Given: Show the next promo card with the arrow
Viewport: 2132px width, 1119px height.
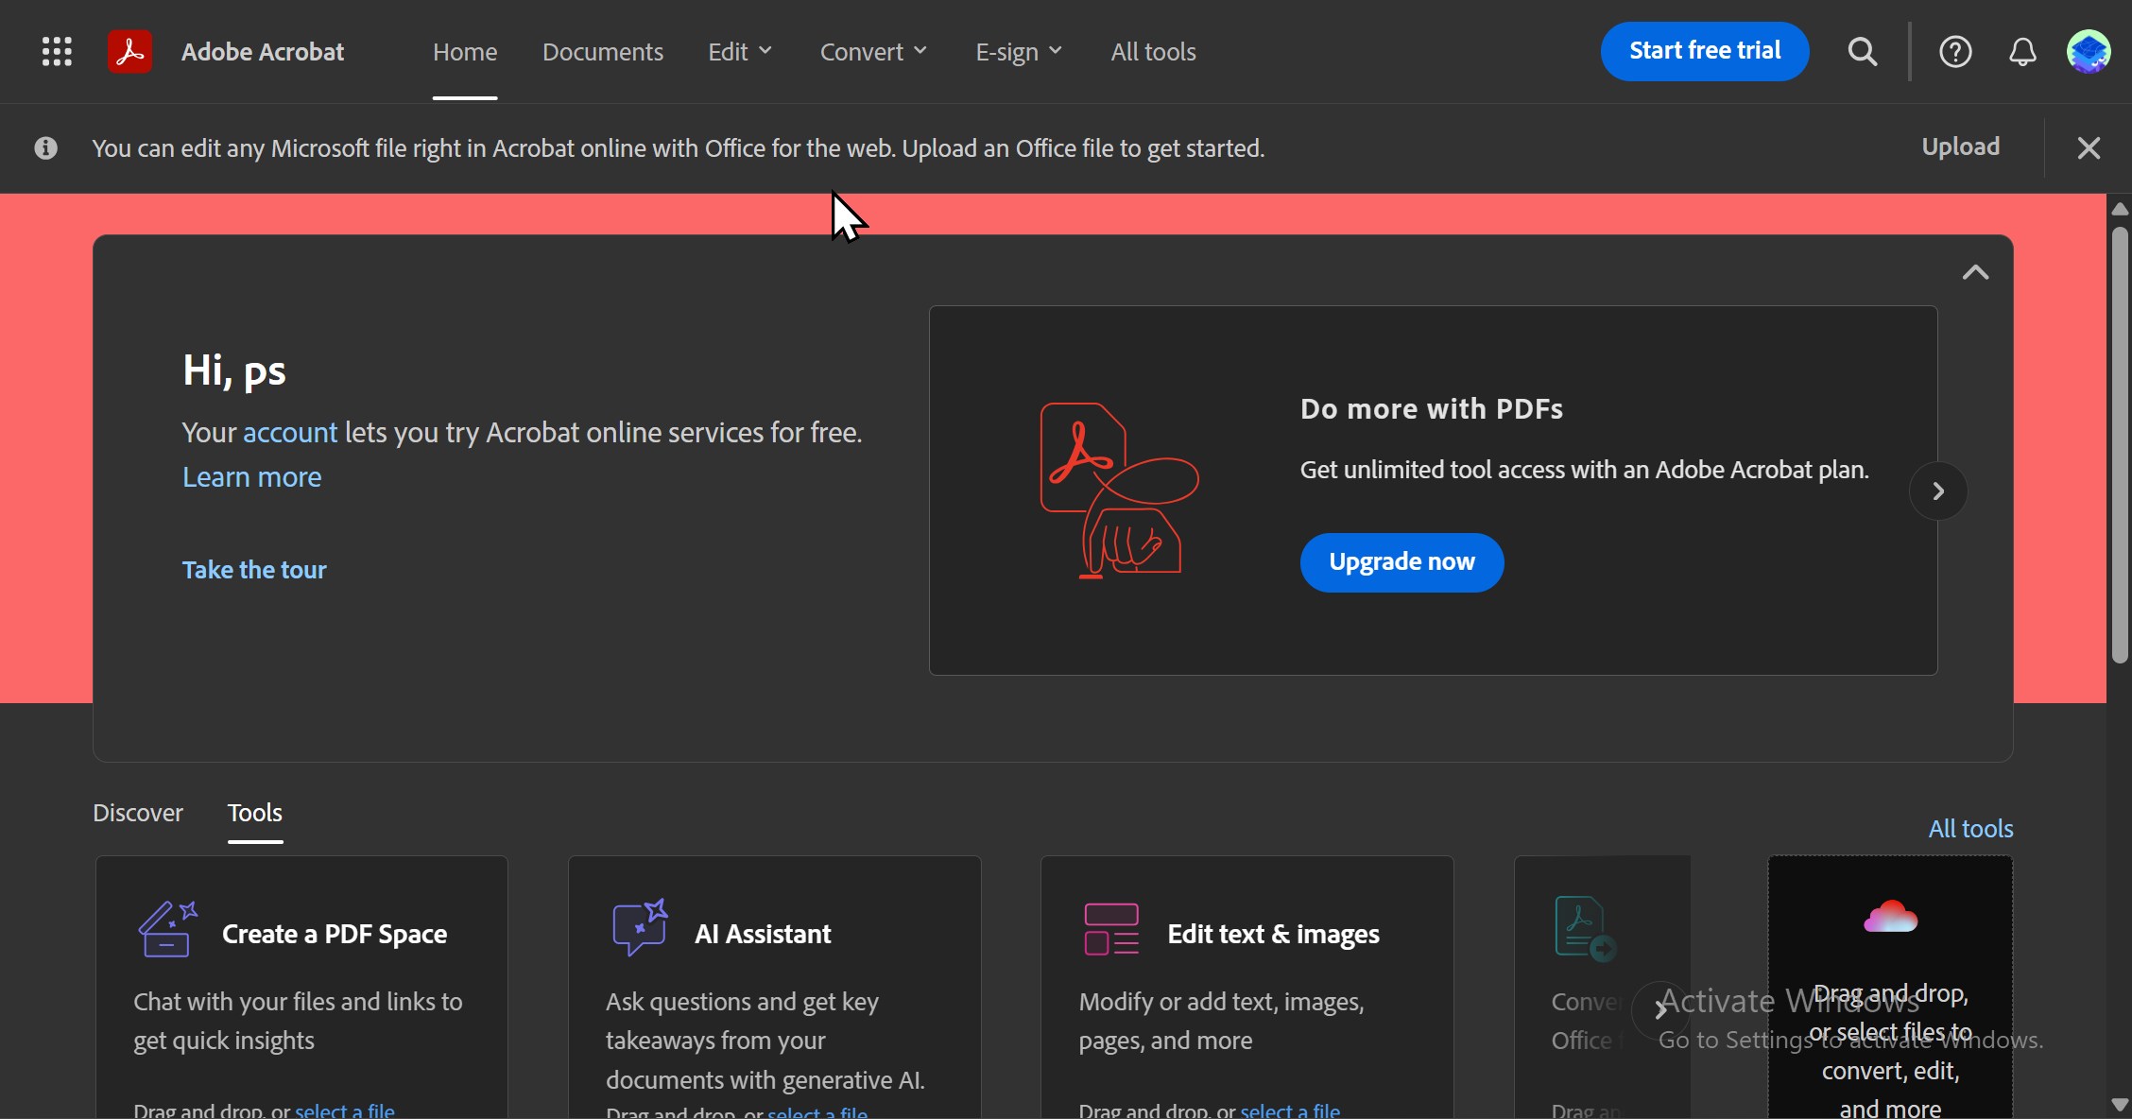Looking at the screenshot, I should click(1937, 491).
